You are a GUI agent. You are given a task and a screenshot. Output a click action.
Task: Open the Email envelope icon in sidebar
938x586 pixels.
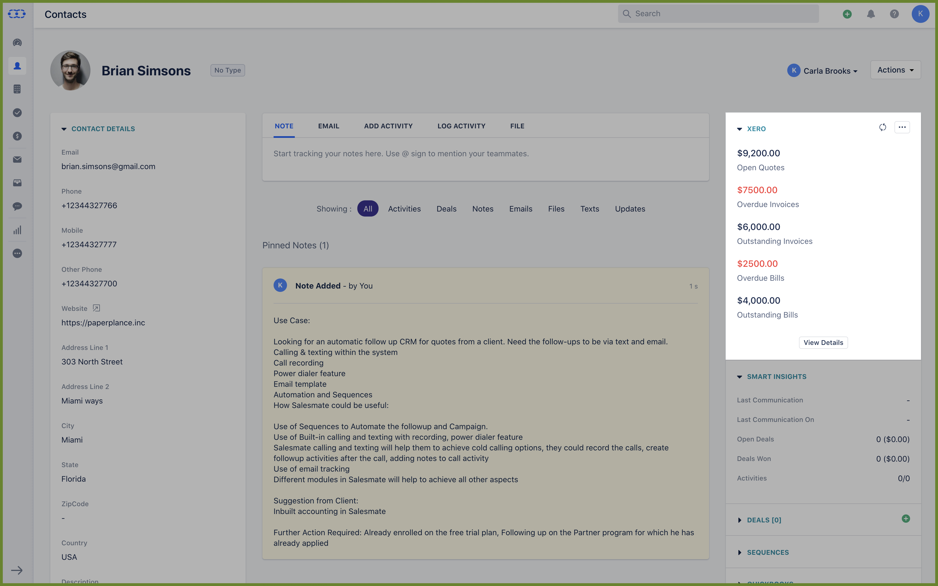[x=17, y=160]
